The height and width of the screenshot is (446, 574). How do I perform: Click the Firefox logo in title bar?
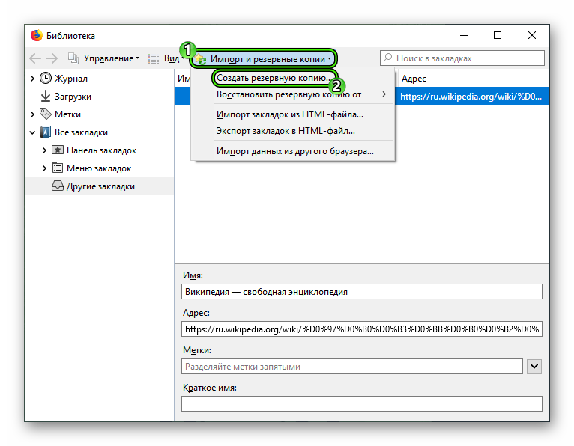[36, 35]
